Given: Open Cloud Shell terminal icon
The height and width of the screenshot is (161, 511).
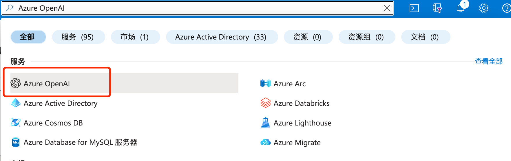Looking at the screenshot, I should [414, 8].
